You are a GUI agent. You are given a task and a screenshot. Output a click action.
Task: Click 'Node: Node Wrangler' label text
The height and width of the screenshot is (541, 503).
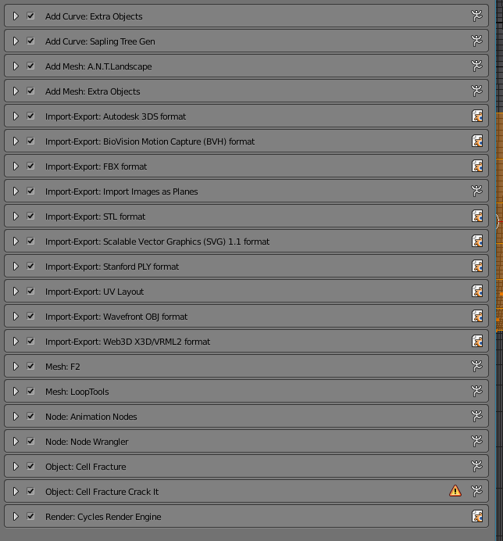coord(87,442)
